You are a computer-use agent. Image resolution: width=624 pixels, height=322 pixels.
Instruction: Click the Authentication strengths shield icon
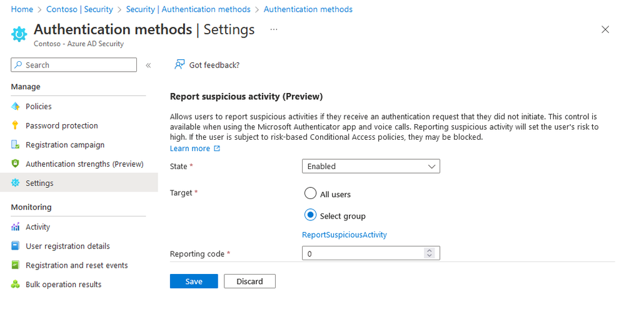tap(16, 164)
